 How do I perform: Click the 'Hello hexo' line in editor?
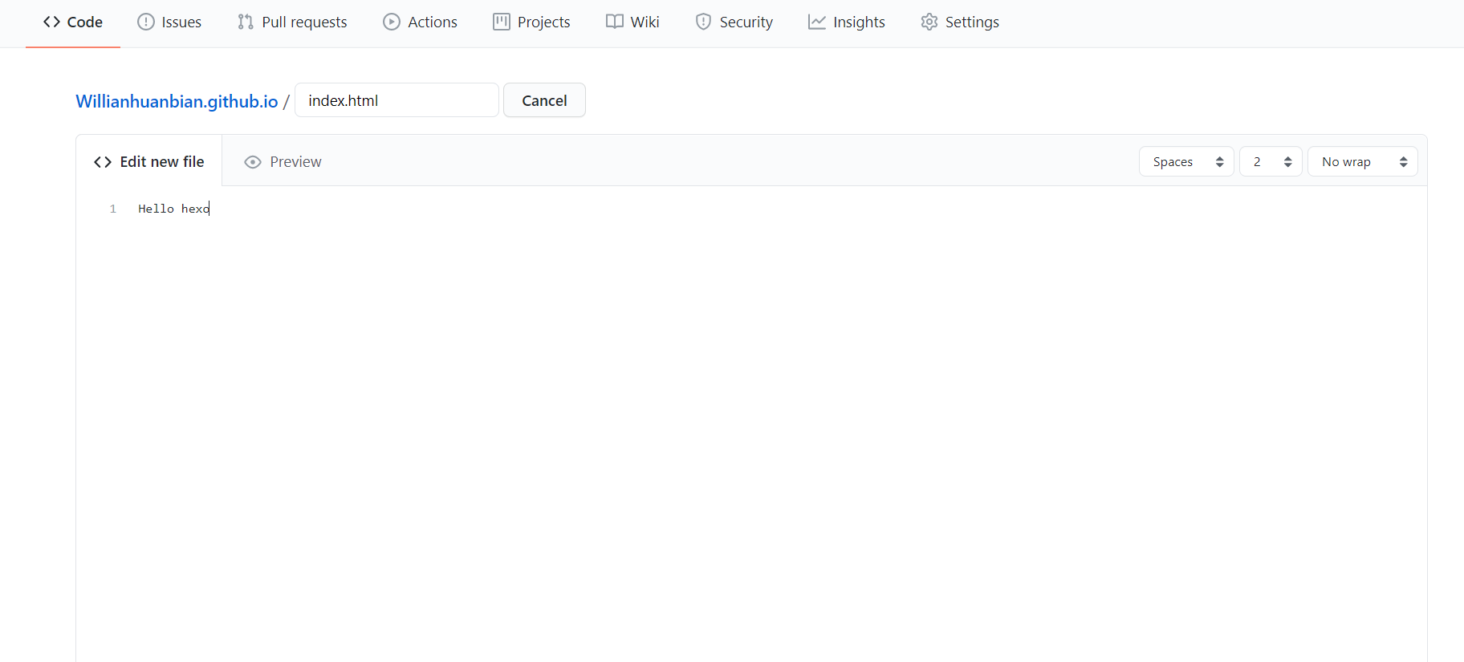174,209
